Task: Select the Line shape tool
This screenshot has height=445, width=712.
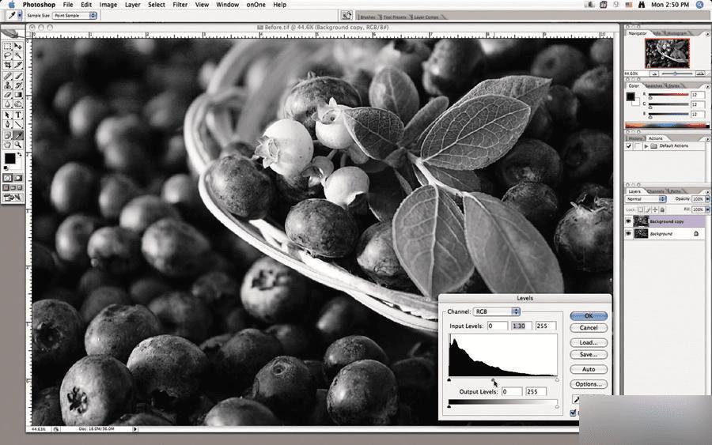Action: pyautogui.click(x=17, y=124)
